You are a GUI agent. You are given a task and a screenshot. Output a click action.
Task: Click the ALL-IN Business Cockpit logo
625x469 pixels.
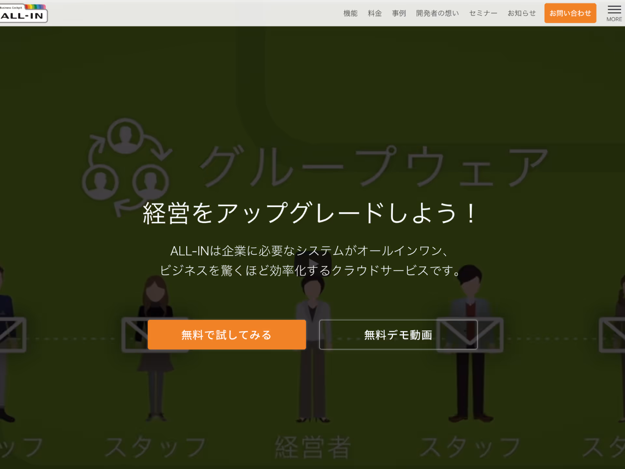(x=23, y=13)
